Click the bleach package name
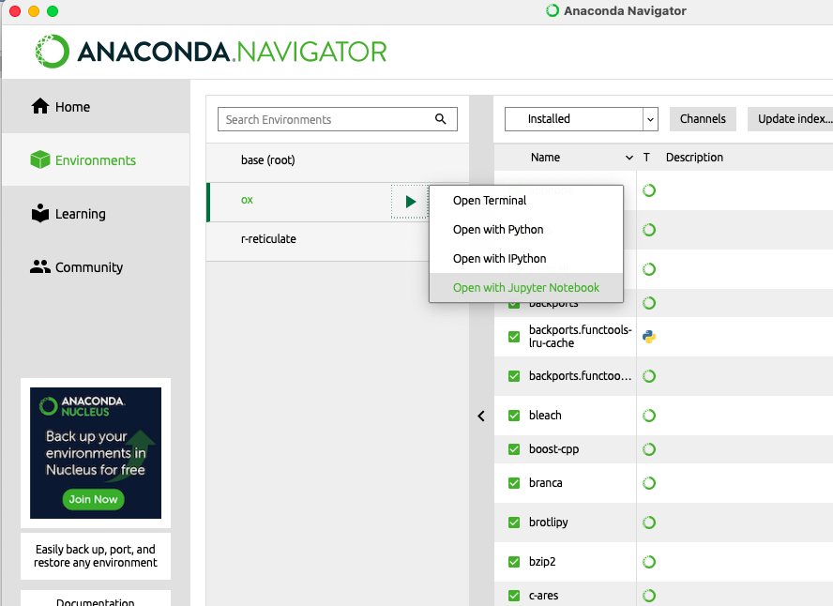Viewport: 833px width, 606px height. (x=545, y=416)
